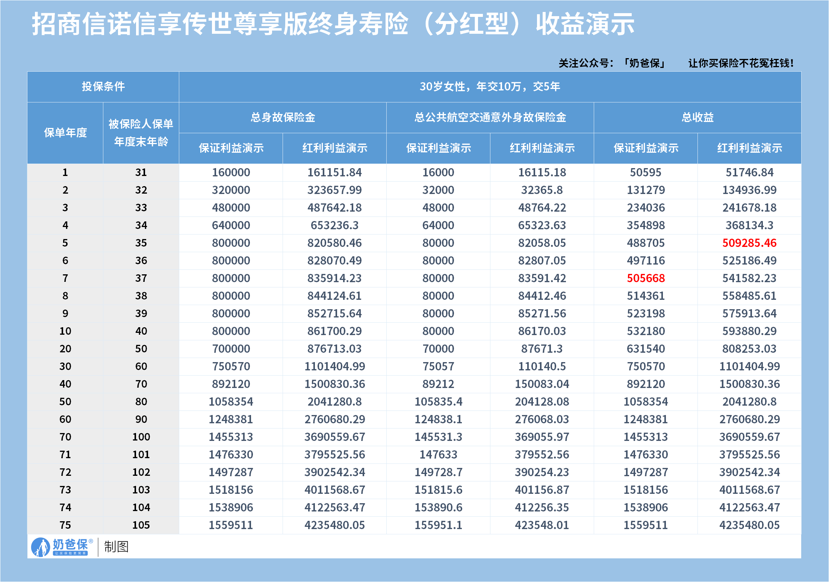
Task: Click the red value 505668
Action: (x=646, y=278)
